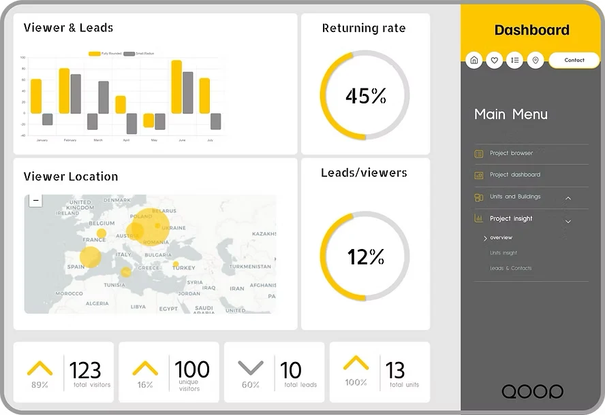The image size is (605, 415).
Task: Click the 123 total visitors value
Action: pyautogui.click(x=85, y=370)
